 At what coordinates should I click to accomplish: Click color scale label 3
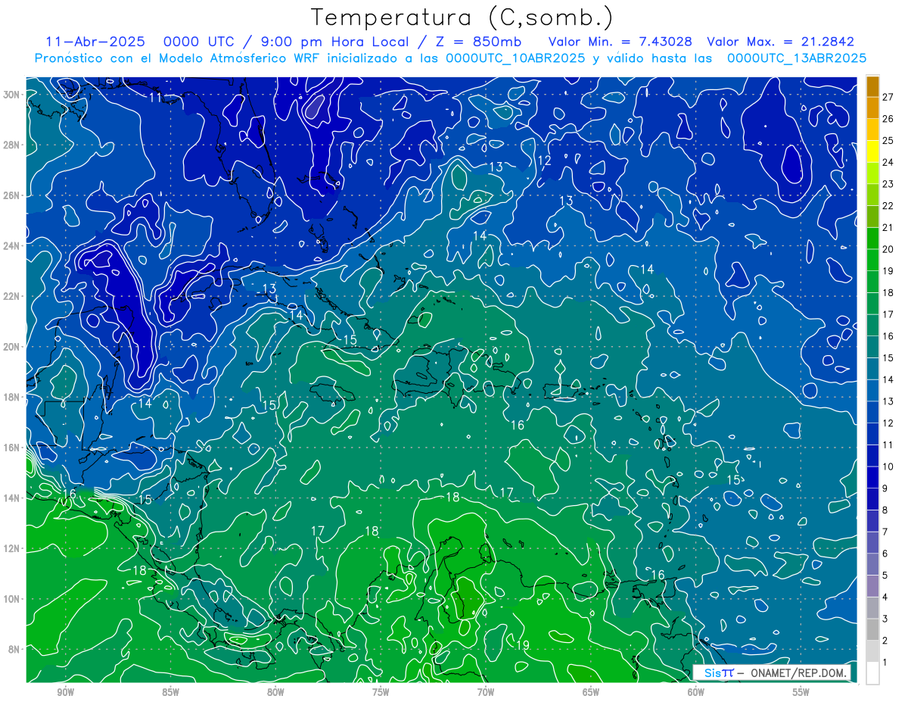[885, 619]
